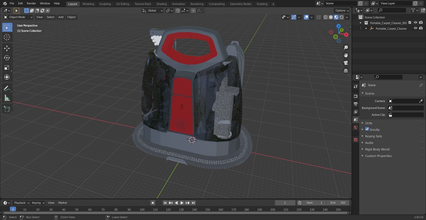The width and height of the screenshot is (426, 220).
Task: Switch to the Shading workspace tab
Action: (x=162, y=4)
